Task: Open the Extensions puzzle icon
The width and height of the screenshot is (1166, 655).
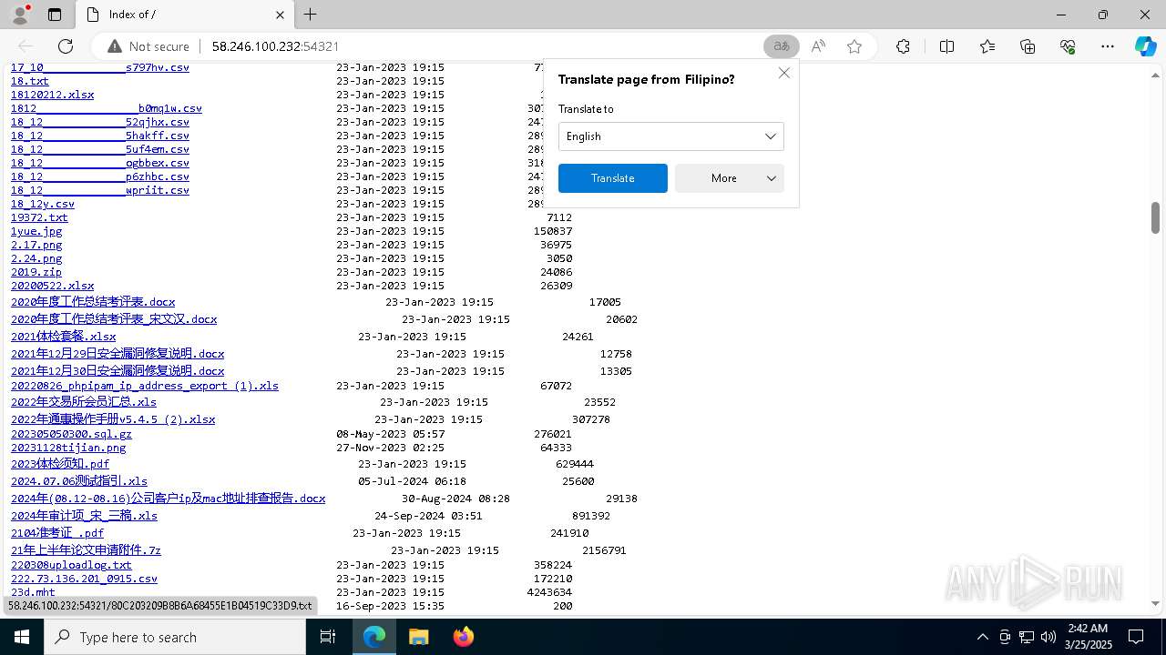Action: pos(903,46)
